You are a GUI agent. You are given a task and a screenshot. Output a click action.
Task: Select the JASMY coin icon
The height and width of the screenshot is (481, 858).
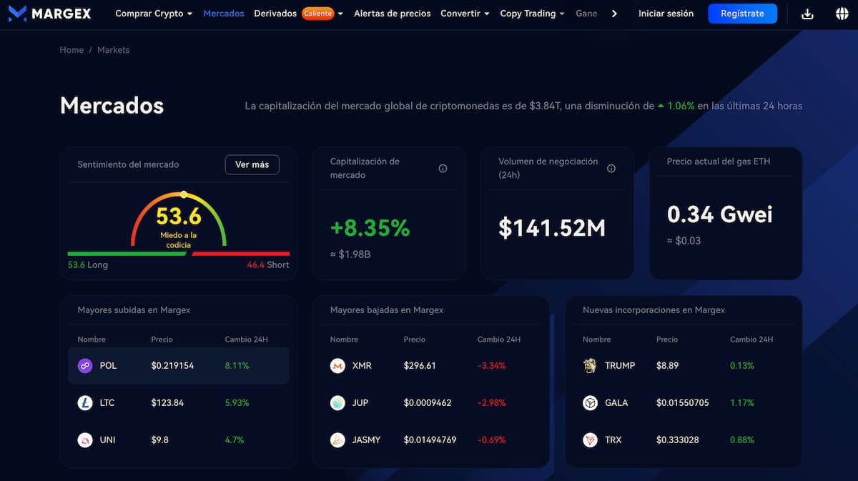(x=337, y=440)
